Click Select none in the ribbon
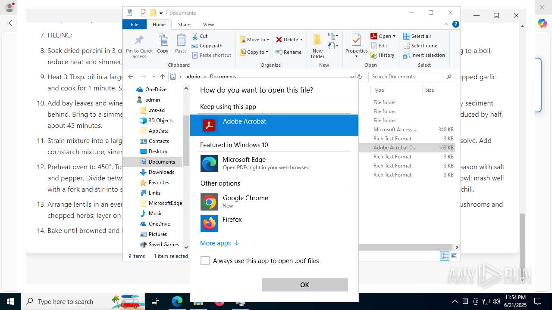 click(x=420, y=46)
